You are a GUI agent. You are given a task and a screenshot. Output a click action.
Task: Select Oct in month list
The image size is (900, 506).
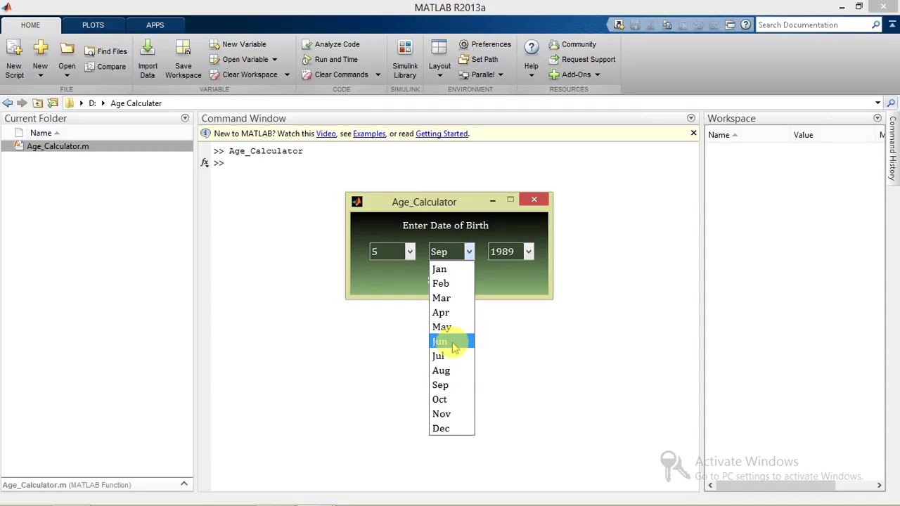coord(451,399)
